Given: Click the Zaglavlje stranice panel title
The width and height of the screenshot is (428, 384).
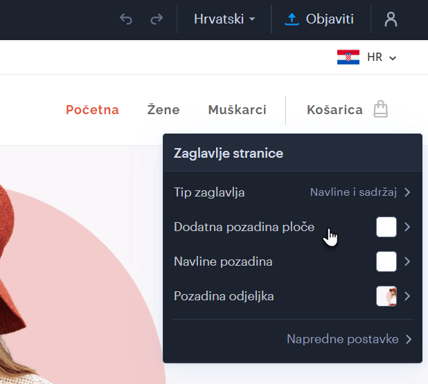Looking at the screenshot, I should click(229, 154).
